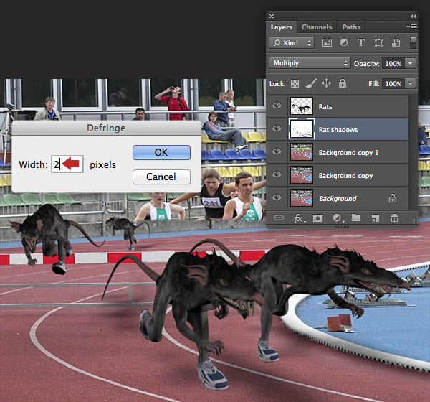
Task: Lock all padlock icon
Action: coord(343,83)
